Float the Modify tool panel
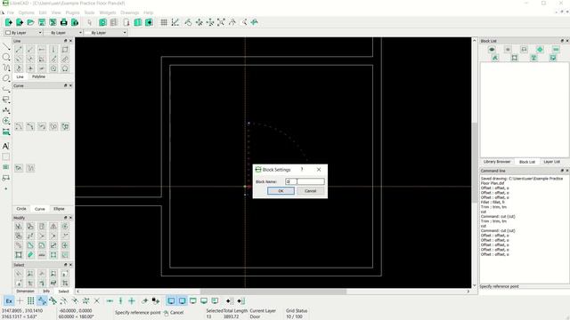This screenshot has width=570, height=320. pos(66,218)
